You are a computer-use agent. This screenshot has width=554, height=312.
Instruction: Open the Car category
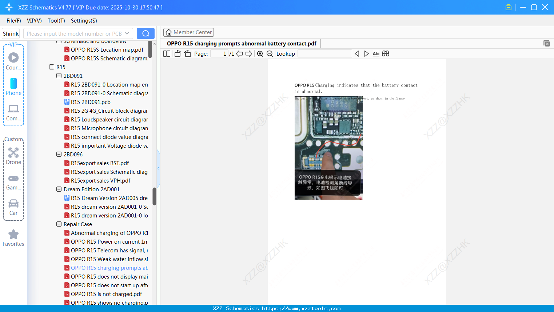click(x=13, y=207)
